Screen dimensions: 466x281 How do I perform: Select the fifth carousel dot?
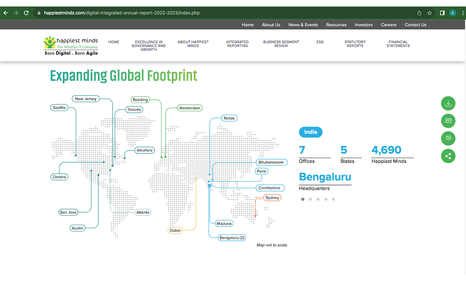tap(333, 199)
